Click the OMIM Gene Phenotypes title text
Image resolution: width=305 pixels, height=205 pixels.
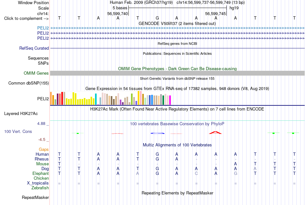pyautogui.click(x=178, y=69)
